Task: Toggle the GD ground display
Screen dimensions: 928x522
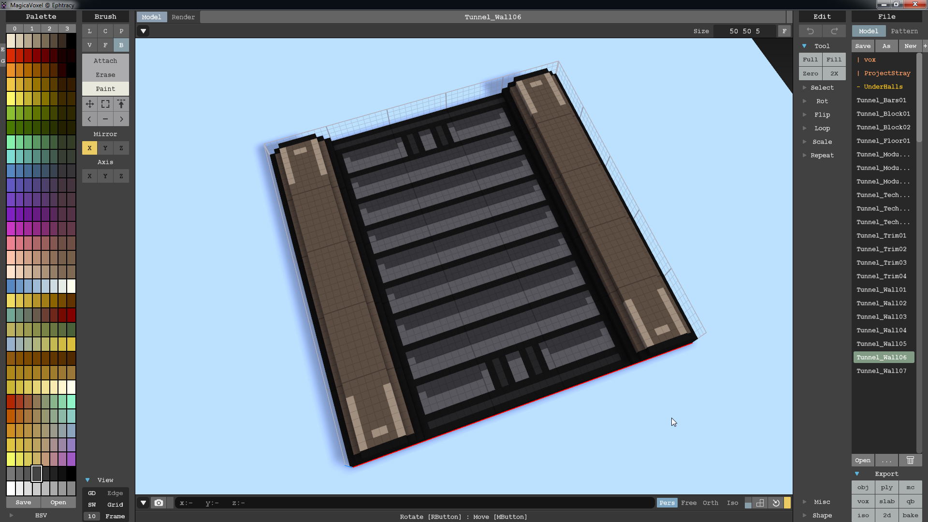Action: pos(92,493)
